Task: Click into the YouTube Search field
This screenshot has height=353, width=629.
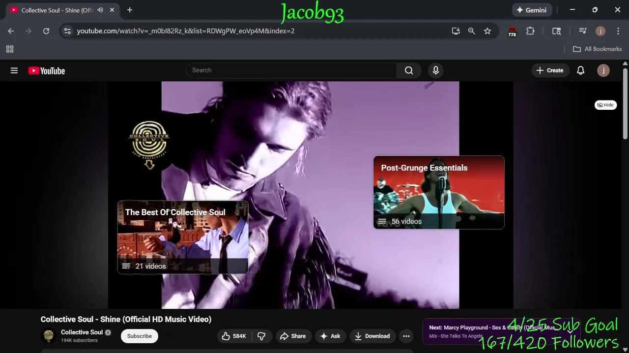Action: (x=291, y=71)
